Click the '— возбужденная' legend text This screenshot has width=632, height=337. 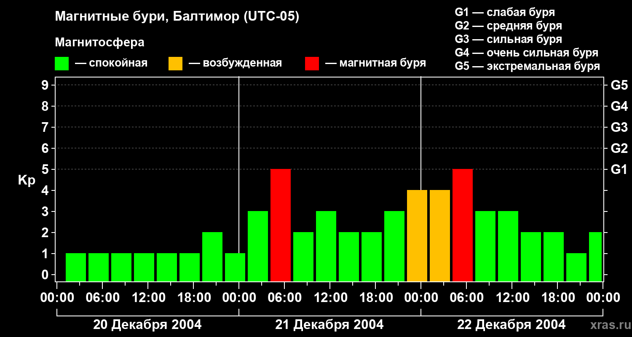click(x=235, y=63)
